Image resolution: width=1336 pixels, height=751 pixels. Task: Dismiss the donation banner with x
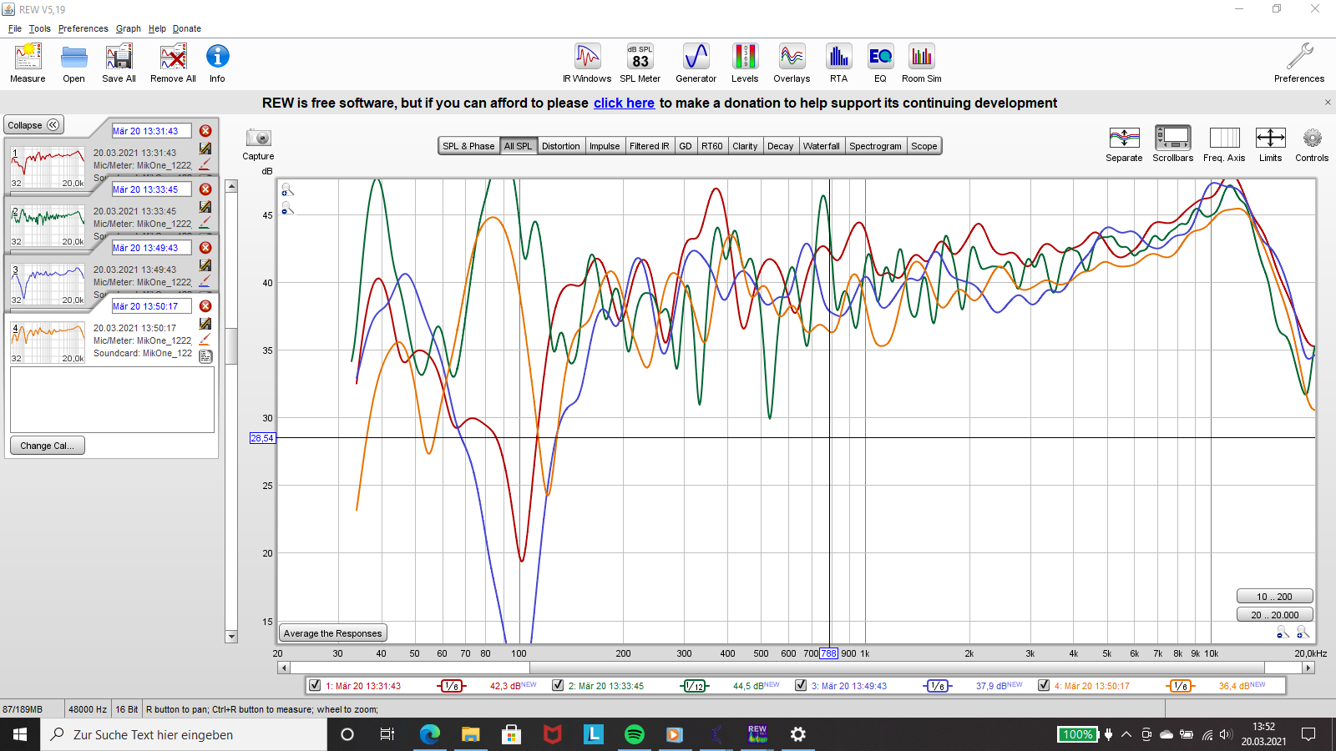(1328, 102)
